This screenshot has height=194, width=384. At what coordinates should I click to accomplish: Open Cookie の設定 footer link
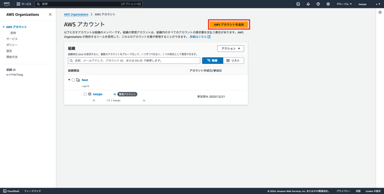[x=373, y=191]
